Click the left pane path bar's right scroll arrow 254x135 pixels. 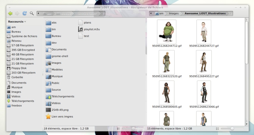pyautogui.click(x=104, y=13)
